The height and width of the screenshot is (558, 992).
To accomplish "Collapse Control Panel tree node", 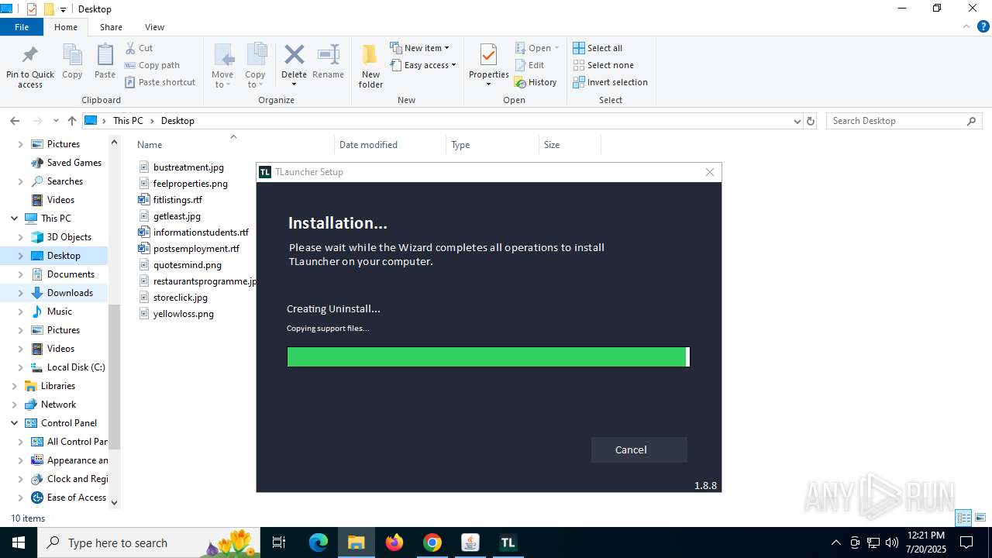I will click(14, 423).
